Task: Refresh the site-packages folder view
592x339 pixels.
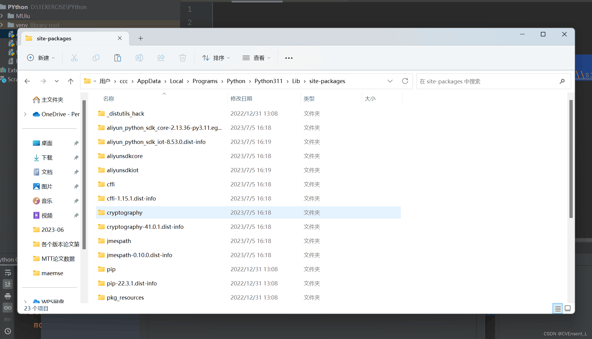Action: pyautogui.click(x=405, y=81)
